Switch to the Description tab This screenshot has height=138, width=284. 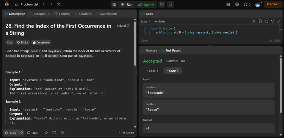(15, 14)
